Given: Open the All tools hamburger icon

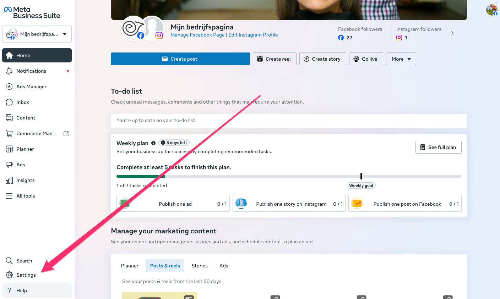Looking at the screenshot, I should (x=9, y=196).
